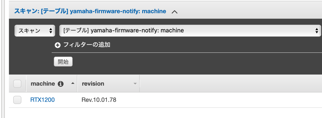Click the machine column header
Screen dimensions: 322x118
click(x=52, y=84)
